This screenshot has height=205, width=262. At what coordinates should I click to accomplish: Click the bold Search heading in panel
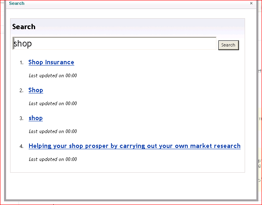[x=24, y=27]
